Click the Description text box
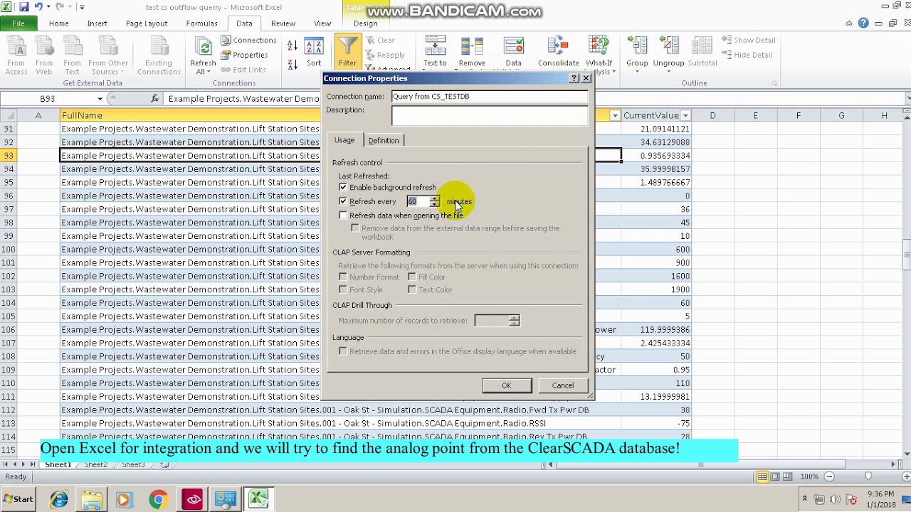Image resolution: width=911 pixels, height=512 pixels. pyautogui.click(x=490, y=116)
